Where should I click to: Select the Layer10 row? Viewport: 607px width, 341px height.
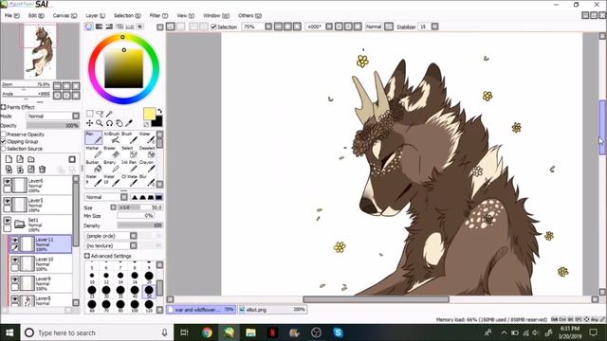click(x=40, y=264)
